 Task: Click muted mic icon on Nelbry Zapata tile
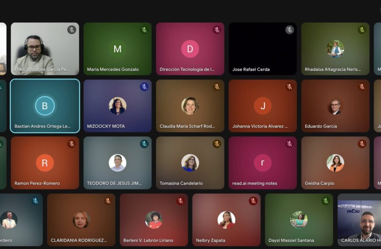coord(253,201)
